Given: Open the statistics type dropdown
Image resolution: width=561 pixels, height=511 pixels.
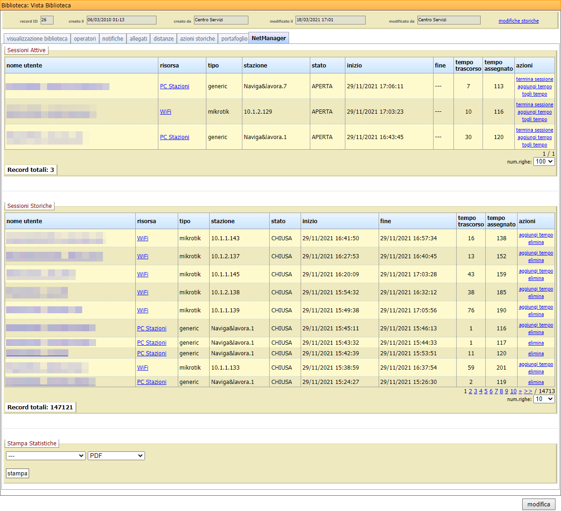Looking at the screenshot, I should [x=46, y=456].
